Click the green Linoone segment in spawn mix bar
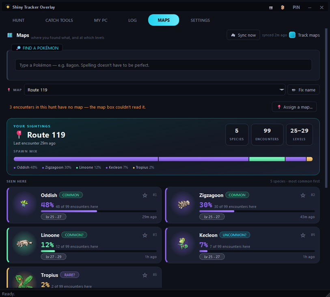The height and width of the screenshot is (297, 330). [x=267, y=159]
